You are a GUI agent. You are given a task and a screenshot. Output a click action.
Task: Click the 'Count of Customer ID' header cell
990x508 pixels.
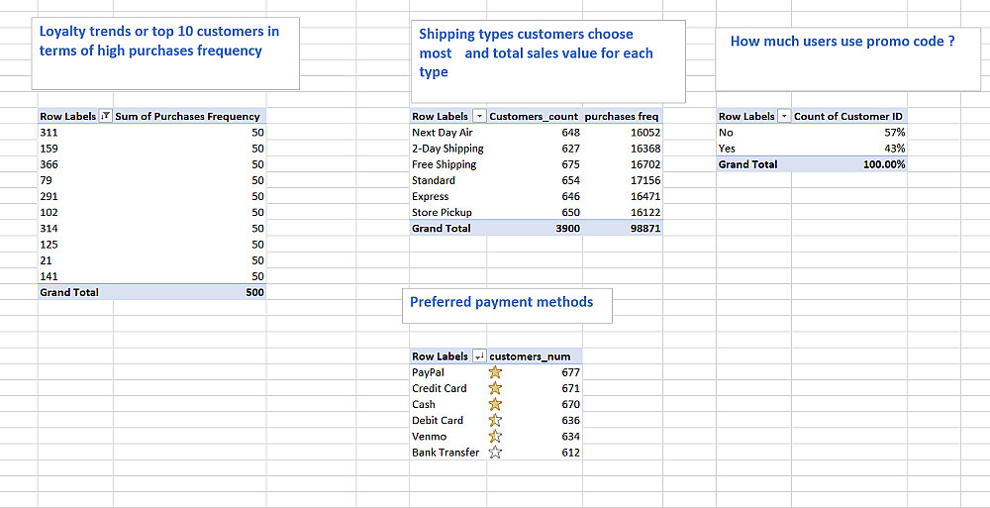[848, 117]
